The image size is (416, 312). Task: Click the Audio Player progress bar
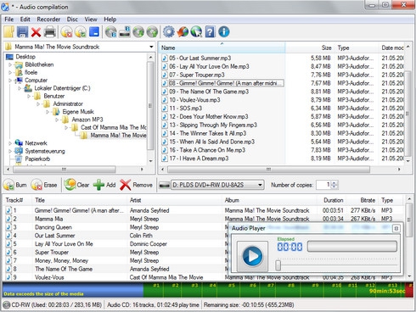tap(352, 246)
